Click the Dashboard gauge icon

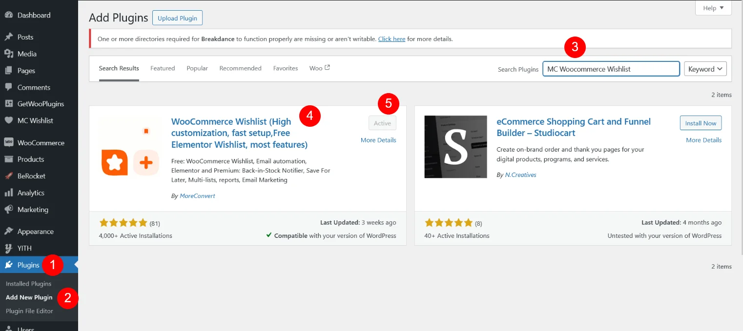pyautogui.click(x=9, y=15)
